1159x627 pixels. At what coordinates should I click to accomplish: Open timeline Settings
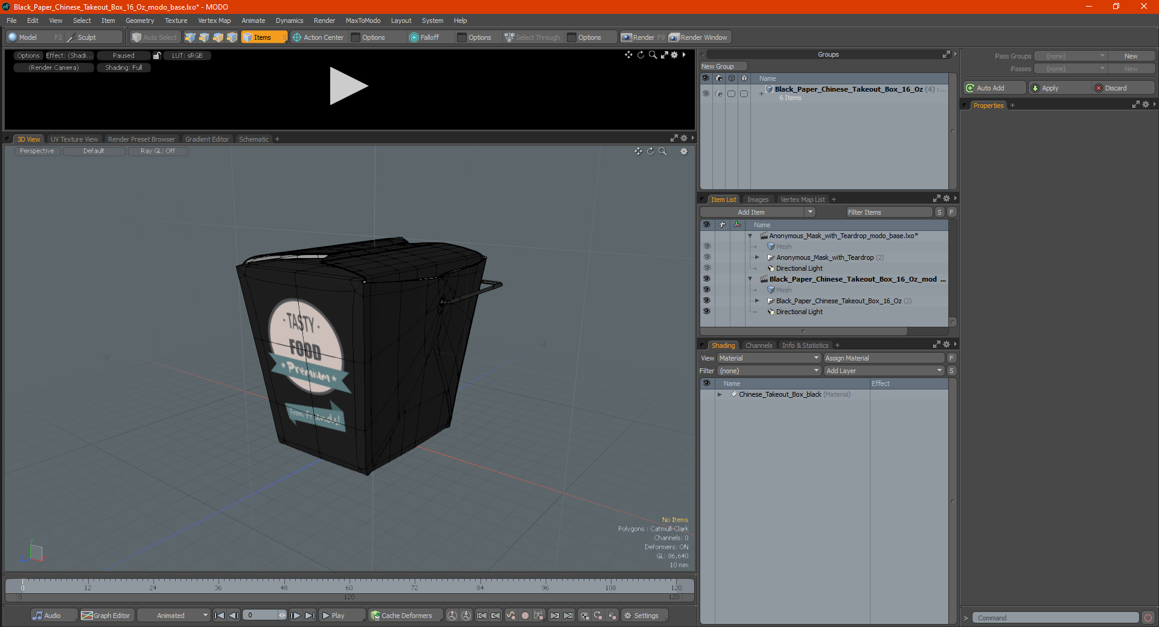(644, 616)
